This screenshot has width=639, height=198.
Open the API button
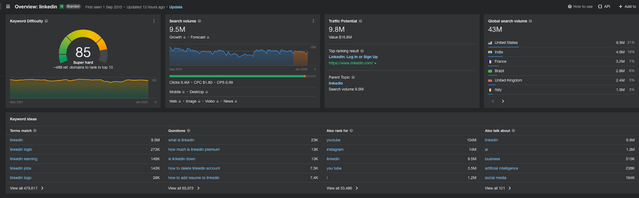[x=604, y=7]
